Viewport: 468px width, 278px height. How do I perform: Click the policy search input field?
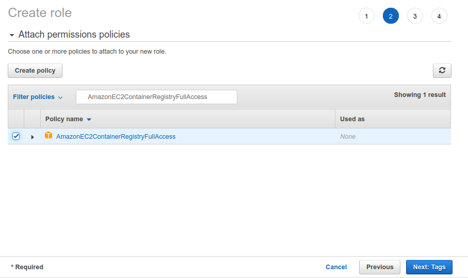(x=156, y=97)
